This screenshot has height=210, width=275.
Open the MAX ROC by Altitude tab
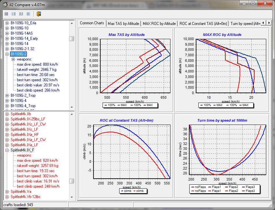pos(159,24)
